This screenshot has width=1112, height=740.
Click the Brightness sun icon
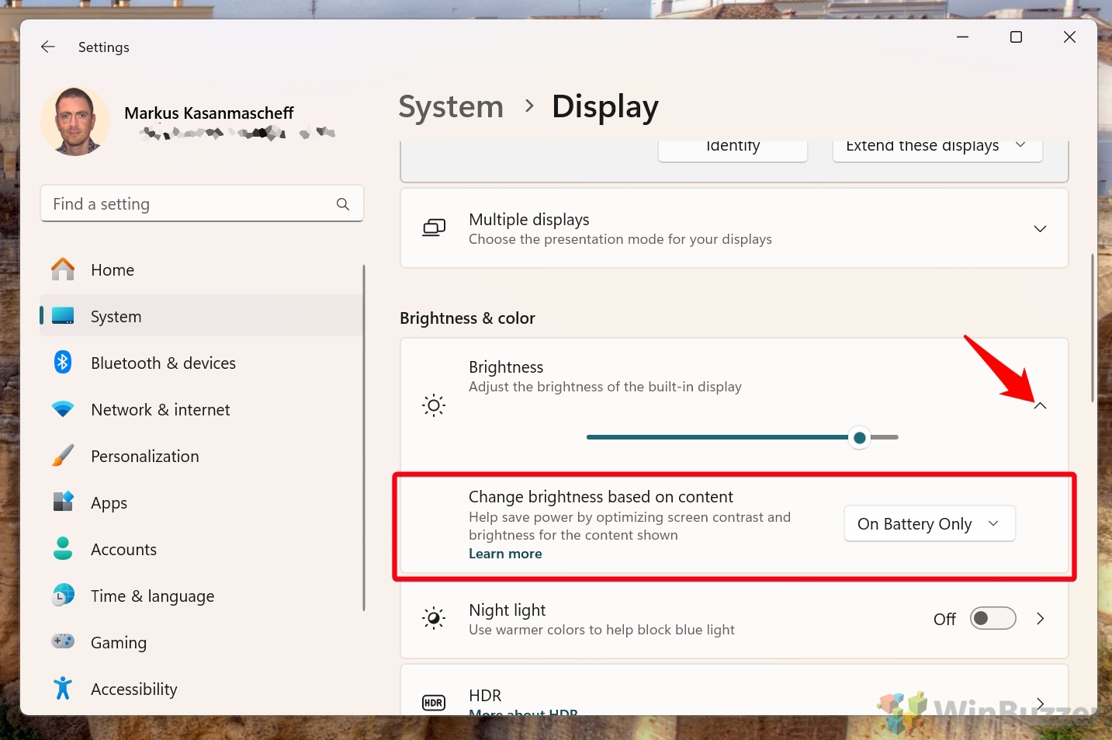point(434,405)
